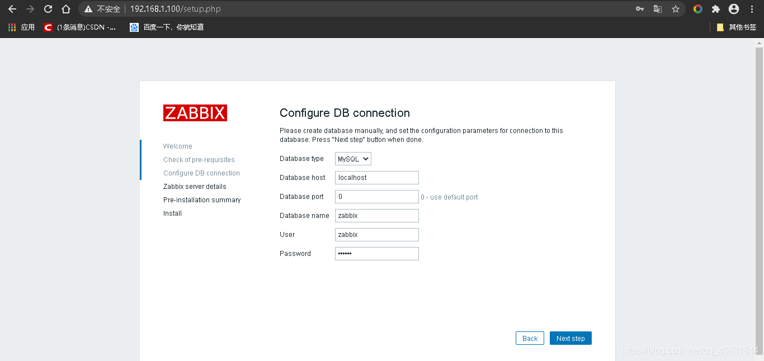Image resolution: width=764 pixels, height=361 pixels.
Task: Open the extensions puzzle icon
Action: (716, 9)
